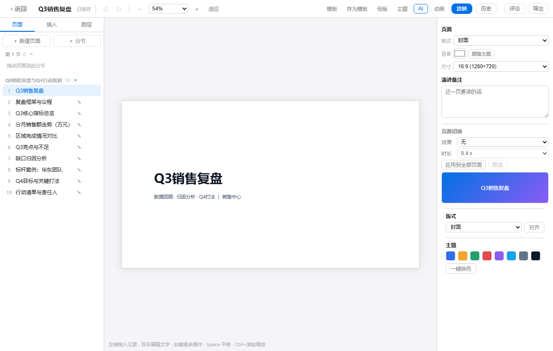Image resolution: width=553 pixels, height=351 pixels.
Task: Remove section Q3销售复盘与Q4行动规划 with × icon
Action: coord(76,80)
